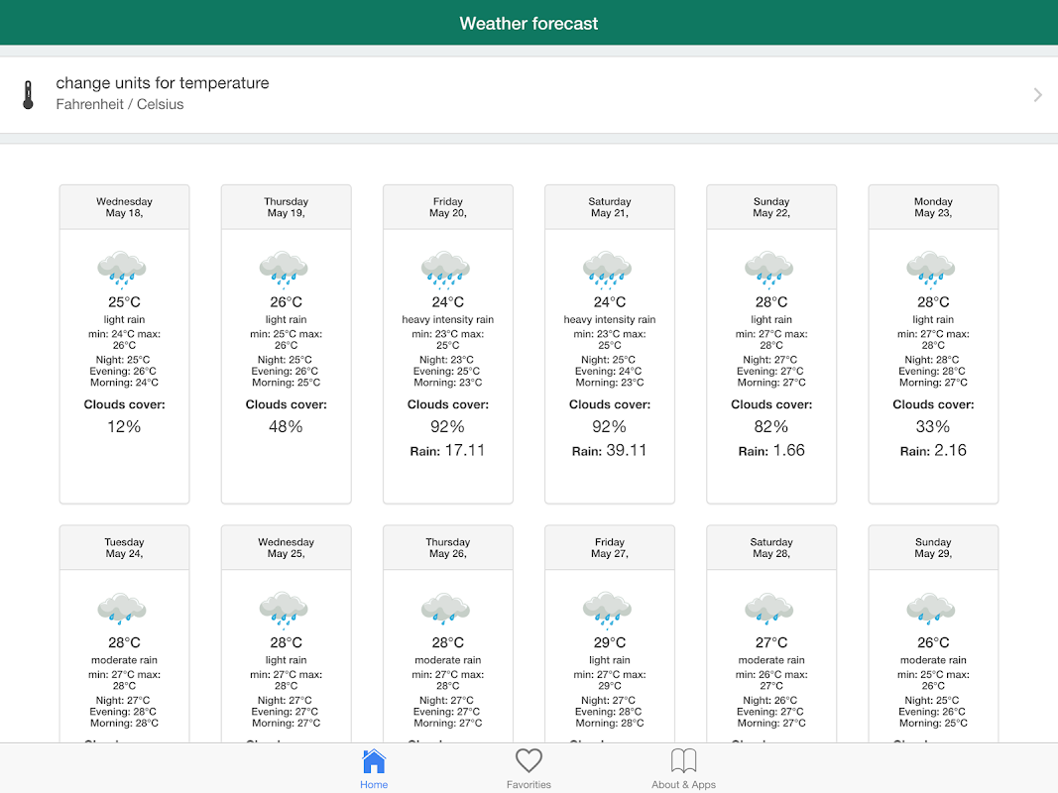Open the Favorities tab
The width and height of the screenshot is (1058, 793).
pyautogui.click(x=529, y=769)
